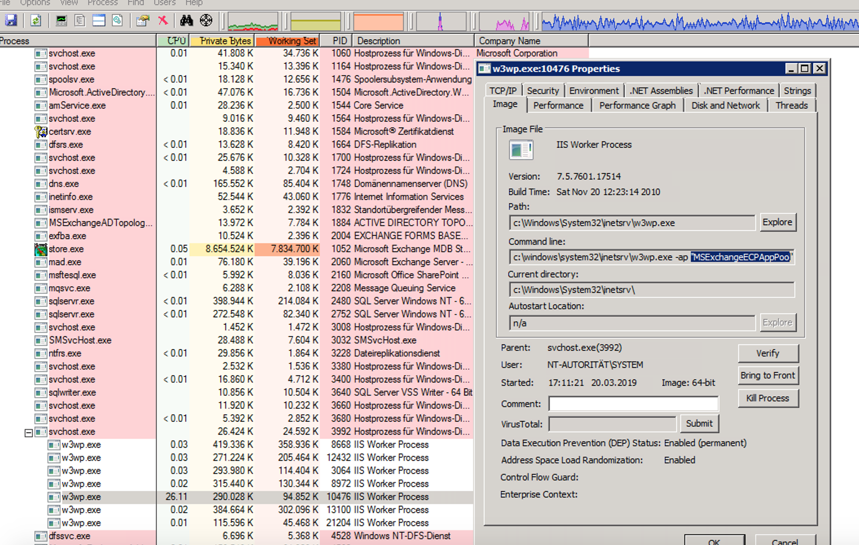Click the green CPU usage mini graph
This screenshot has height=545, width=859.
point(253,21)
